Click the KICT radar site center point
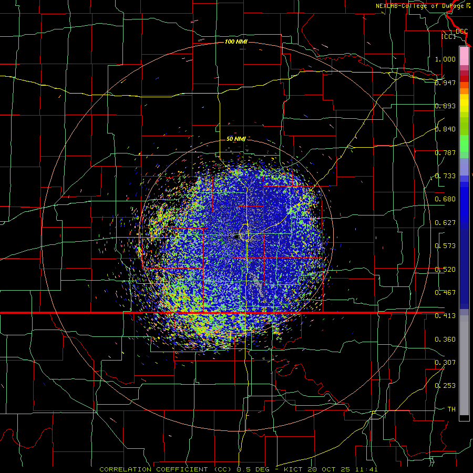Viewport: 473px width, 473px height. click(236, 237)
